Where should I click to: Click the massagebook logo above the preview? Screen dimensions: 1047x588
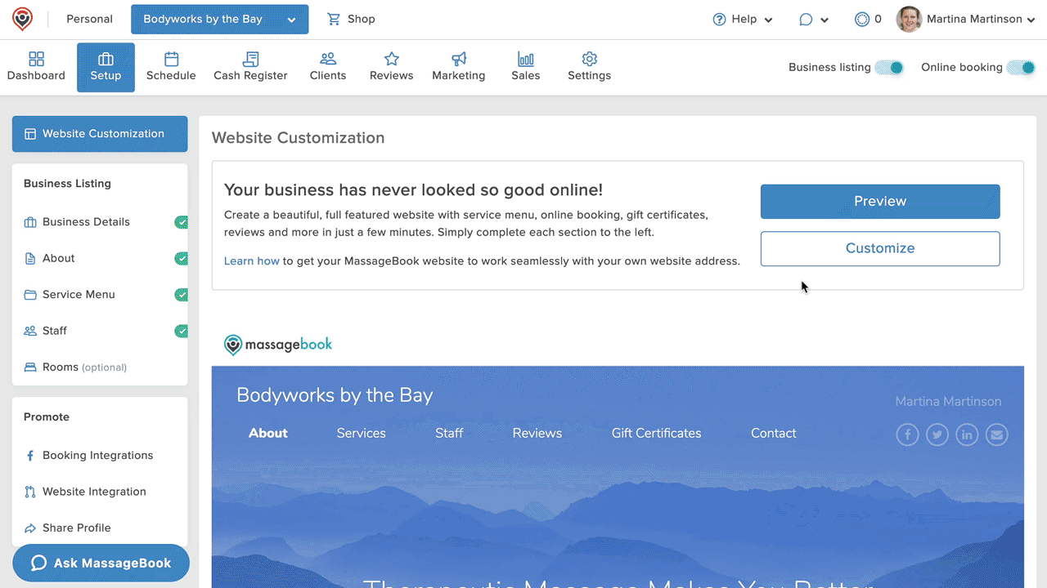(x=278, y=345)
